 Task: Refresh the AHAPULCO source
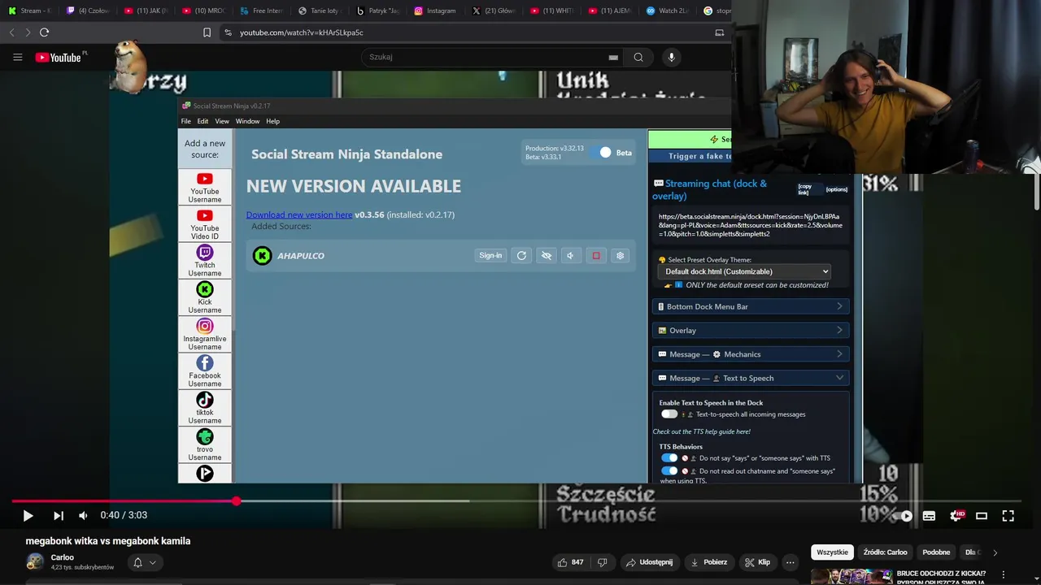pyautogui.click(x=521, y=255)
